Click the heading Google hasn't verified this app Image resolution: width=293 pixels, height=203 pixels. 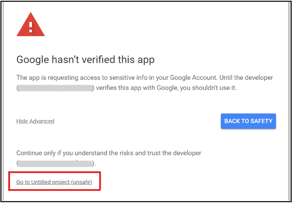85,60
